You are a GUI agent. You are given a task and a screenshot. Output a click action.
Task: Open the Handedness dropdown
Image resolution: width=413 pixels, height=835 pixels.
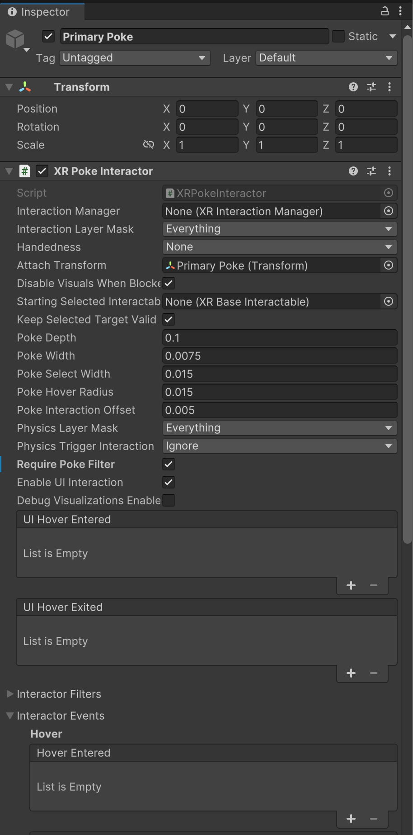(279, 247)
